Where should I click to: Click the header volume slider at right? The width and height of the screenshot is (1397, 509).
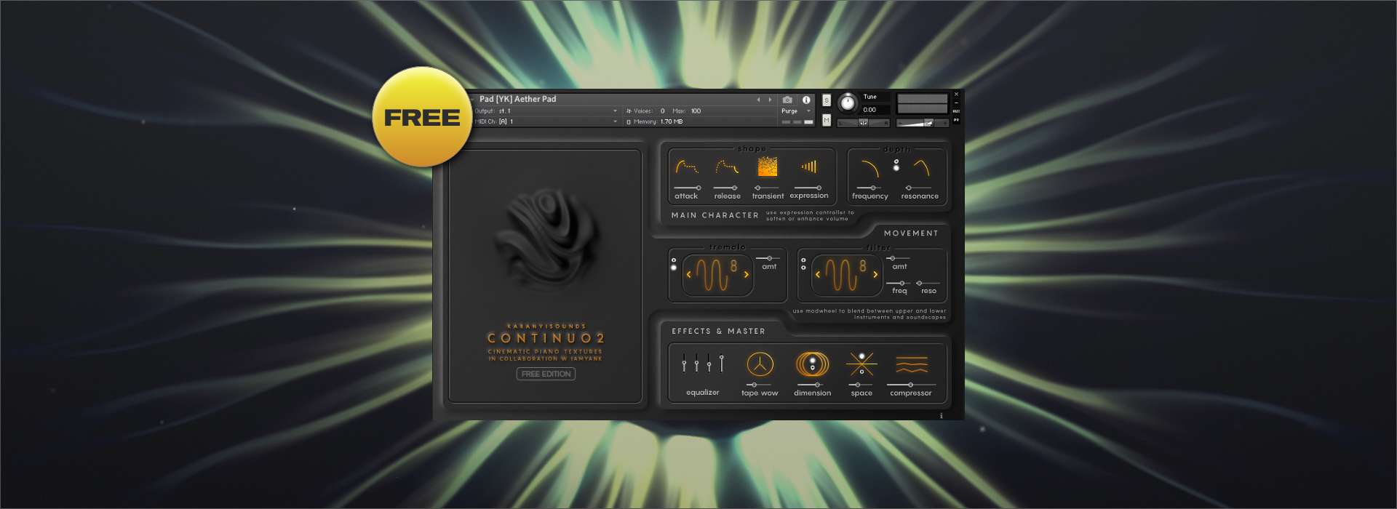click(x=923, y=123)
